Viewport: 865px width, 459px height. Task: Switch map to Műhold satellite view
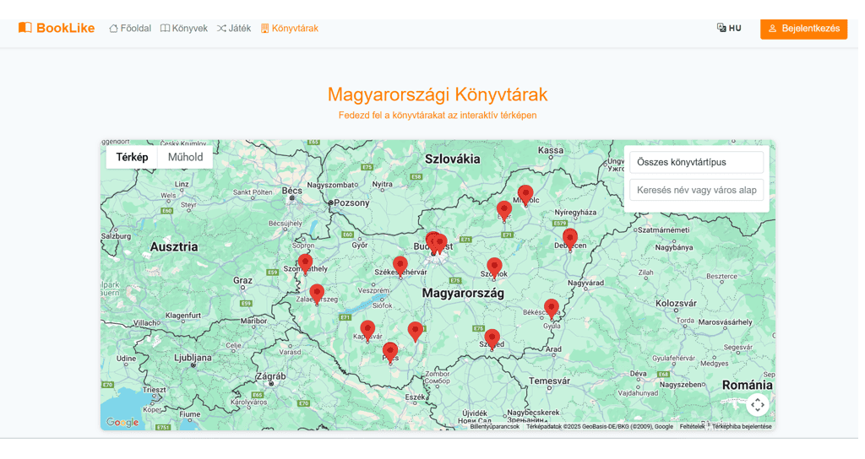(x=185, y=157)
